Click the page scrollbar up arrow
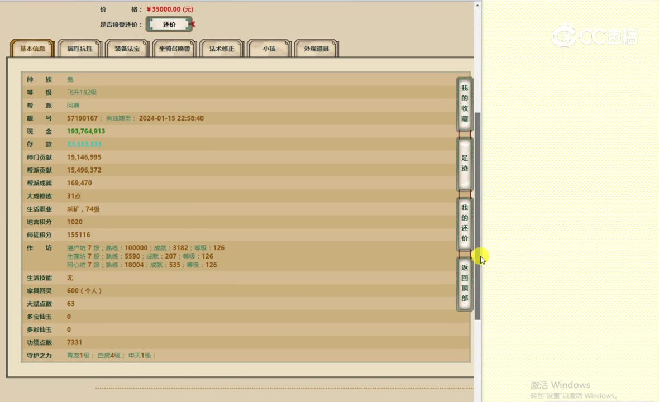The height and width of the screenshot is (402, 659). click(477, 5)
